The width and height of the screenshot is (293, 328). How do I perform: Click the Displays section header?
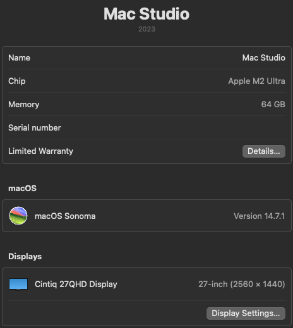pos(25,256)
